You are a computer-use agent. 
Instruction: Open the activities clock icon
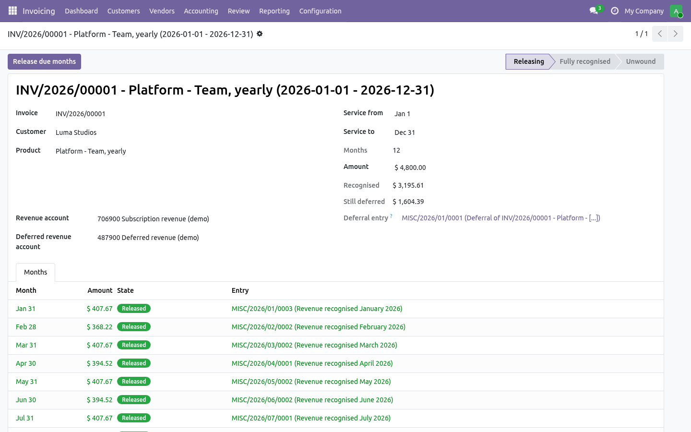pos(614,11)
